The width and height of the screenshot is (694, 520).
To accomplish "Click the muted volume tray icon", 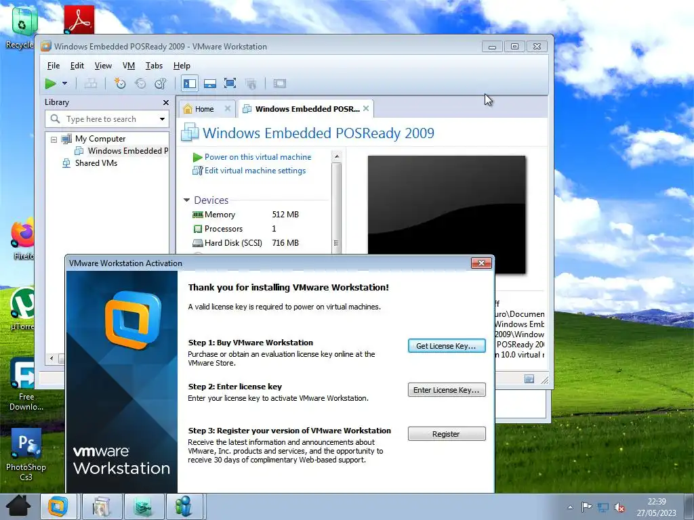I will [619, 507].
